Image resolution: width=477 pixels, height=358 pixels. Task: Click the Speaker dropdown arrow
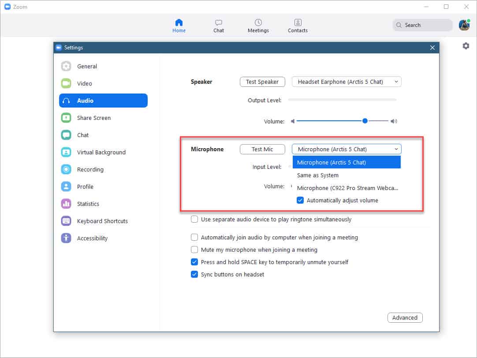[396, 82]
